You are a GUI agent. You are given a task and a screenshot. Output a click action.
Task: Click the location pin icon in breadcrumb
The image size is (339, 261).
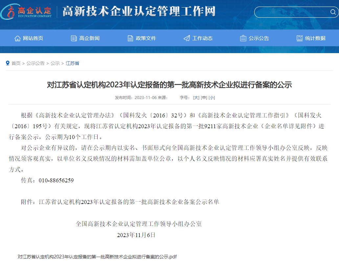(8, 63)
